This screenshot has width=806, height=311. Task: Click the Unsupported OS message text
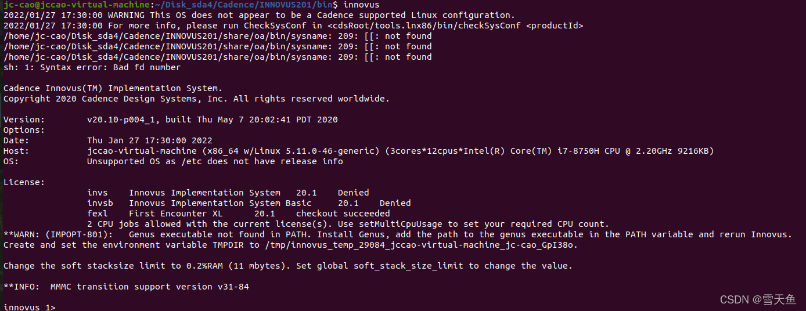pyautogui.click(x=215, y=161)
